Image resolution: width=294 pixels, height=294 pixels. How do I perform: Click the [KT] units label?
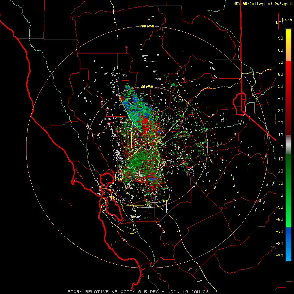[279, 23]
